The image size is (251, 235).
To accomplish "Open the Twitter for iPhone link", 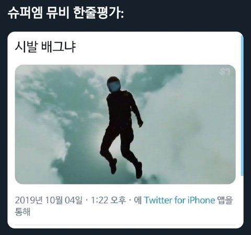I will pos(179,200).
